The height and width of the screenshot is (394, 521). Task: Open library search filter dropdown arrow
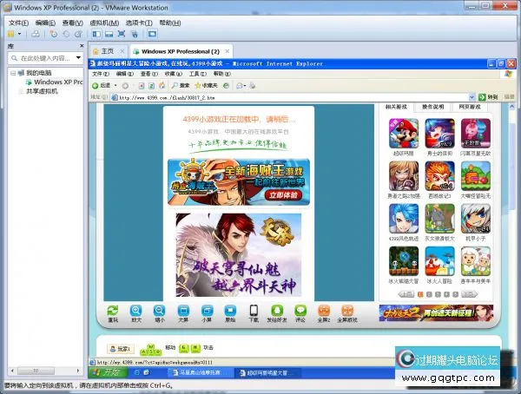tap(78, 58)
